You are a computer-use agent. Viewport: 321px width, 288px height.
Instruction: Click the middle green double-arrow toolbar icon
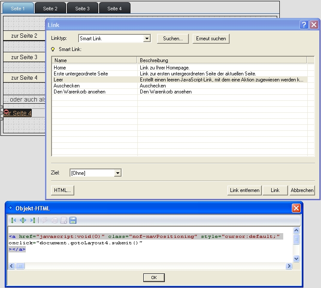[23, 220]
